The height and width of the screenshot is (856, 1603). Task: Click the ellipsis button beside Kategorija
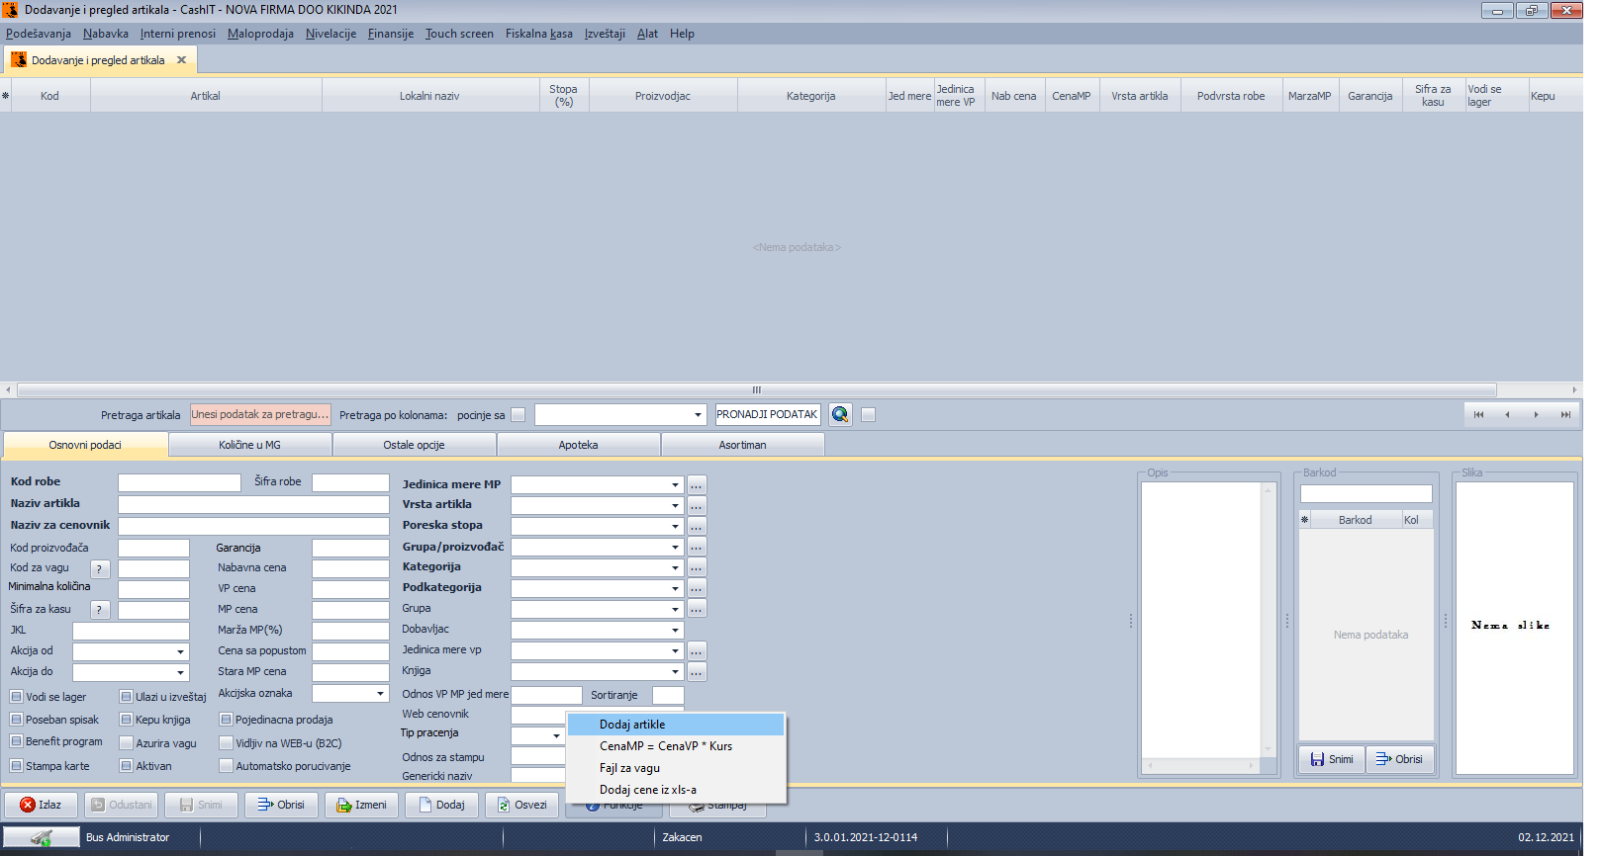697,568
